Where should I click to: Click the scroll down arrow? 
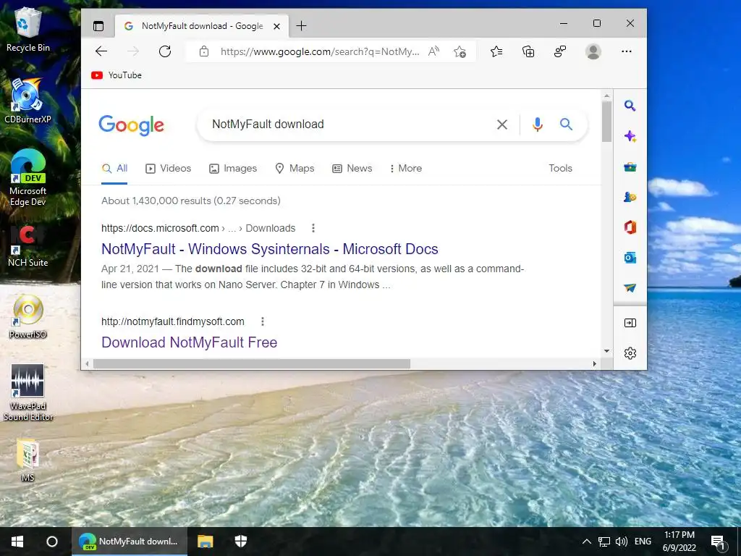tap(607, 351)
